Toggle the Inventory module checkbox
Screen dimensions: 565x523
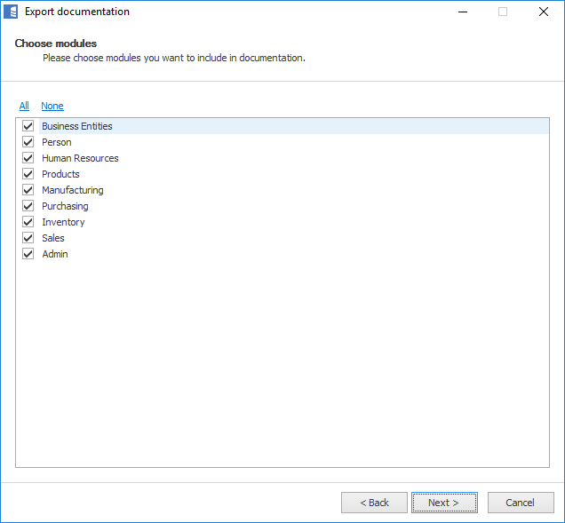pos(28,222)
